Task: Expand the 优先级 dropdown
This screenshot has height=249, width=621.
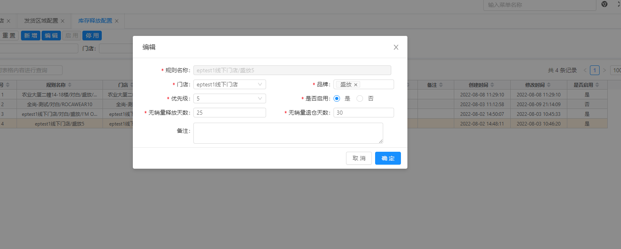Action: (229, 98)
